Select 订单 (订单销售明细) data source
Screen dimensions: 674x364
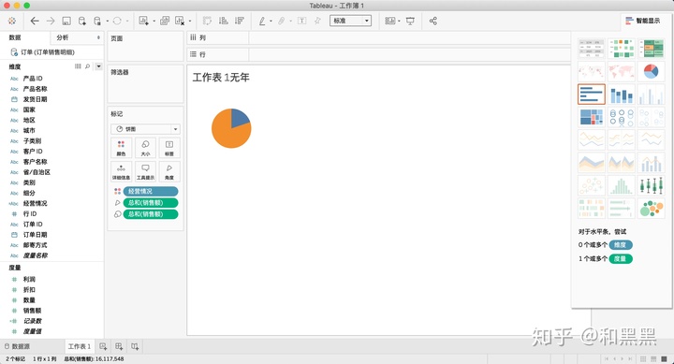(x=48, y=52)
